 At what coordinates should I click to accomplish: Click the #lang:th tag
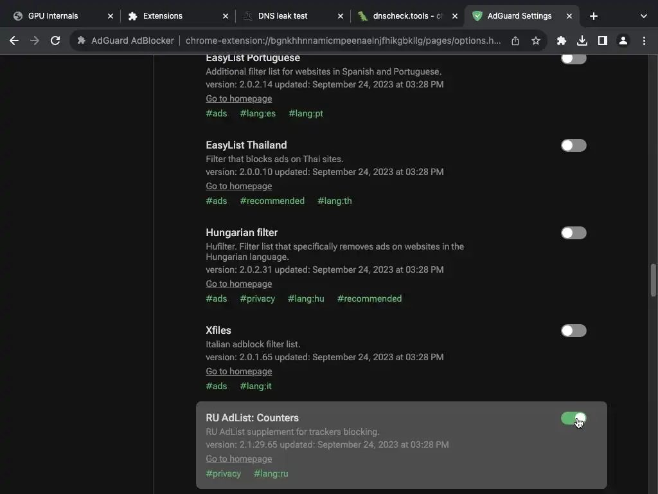pos(334,201)
